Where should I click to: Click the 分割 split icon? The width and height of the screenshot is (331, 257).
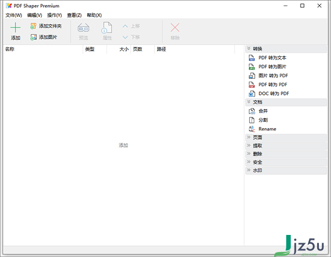[252, 120]
